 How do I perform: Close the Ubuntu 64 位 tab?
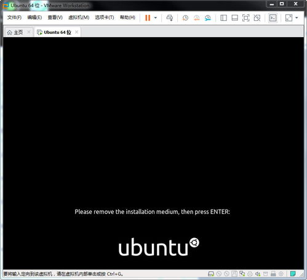tap(76, 32)
